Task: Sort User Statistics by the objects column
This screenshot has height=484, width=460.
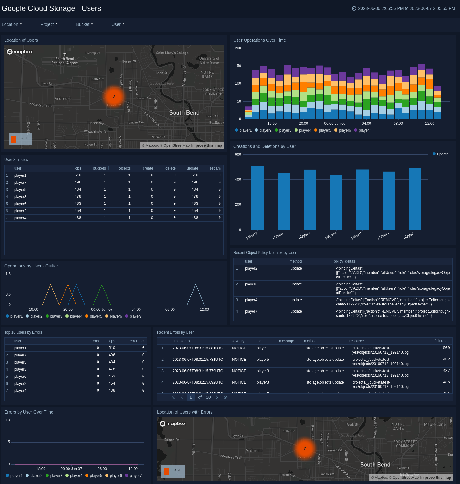Action: pos(125,168)
